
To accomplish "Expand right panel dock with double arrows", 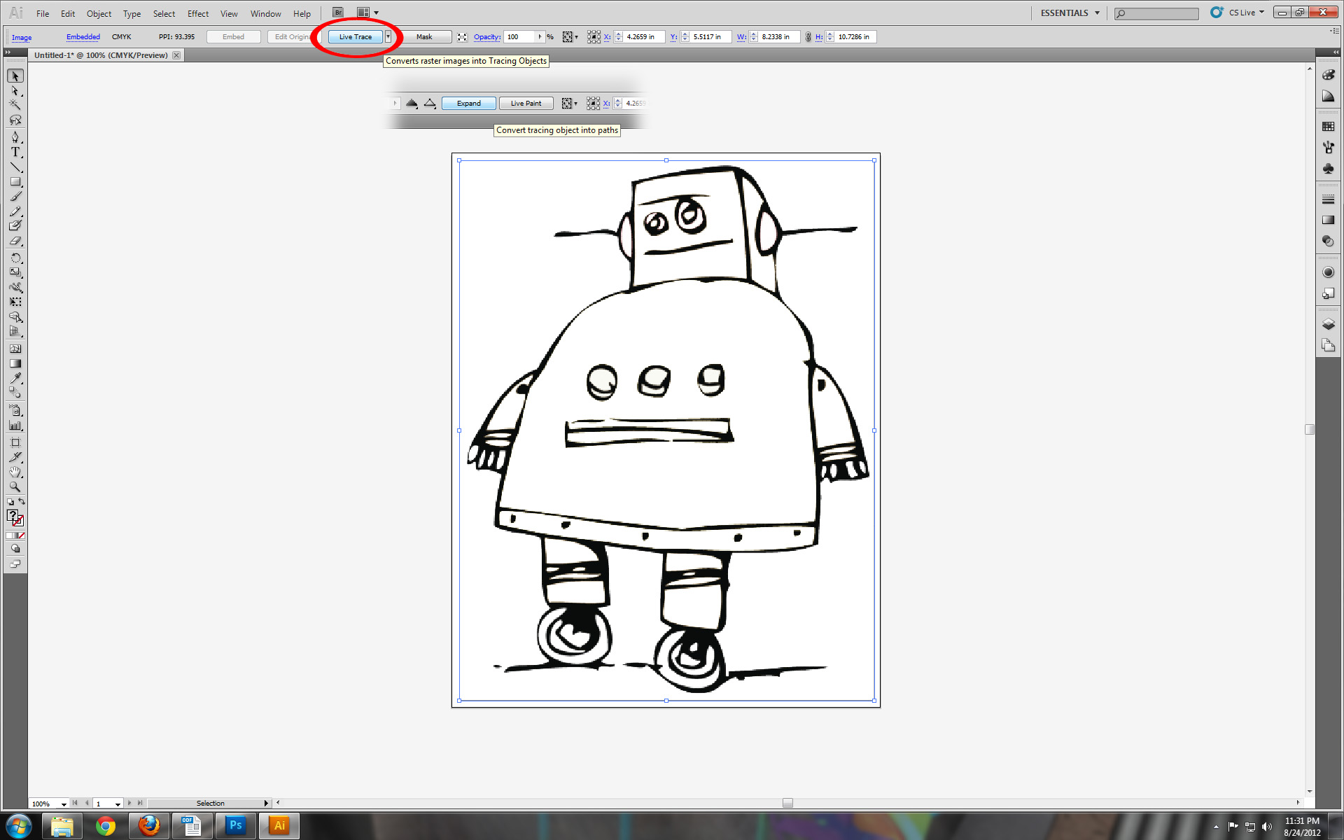I will click(x=1336, y=52).
